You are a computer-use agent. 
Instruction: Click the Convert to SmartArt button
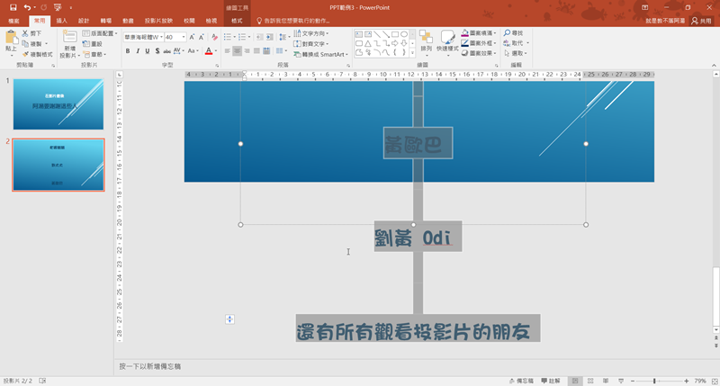(320, 54)
